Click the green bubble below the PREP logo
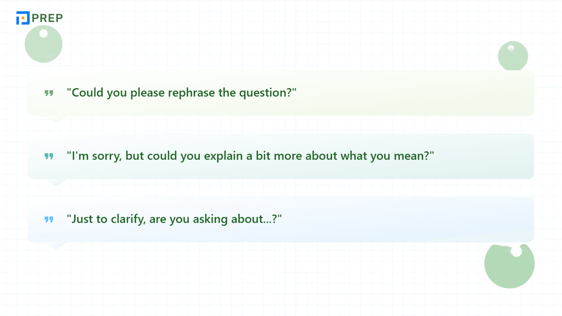Image resolution: width=562 pixels, height=316 pixels. click(44, 44)
